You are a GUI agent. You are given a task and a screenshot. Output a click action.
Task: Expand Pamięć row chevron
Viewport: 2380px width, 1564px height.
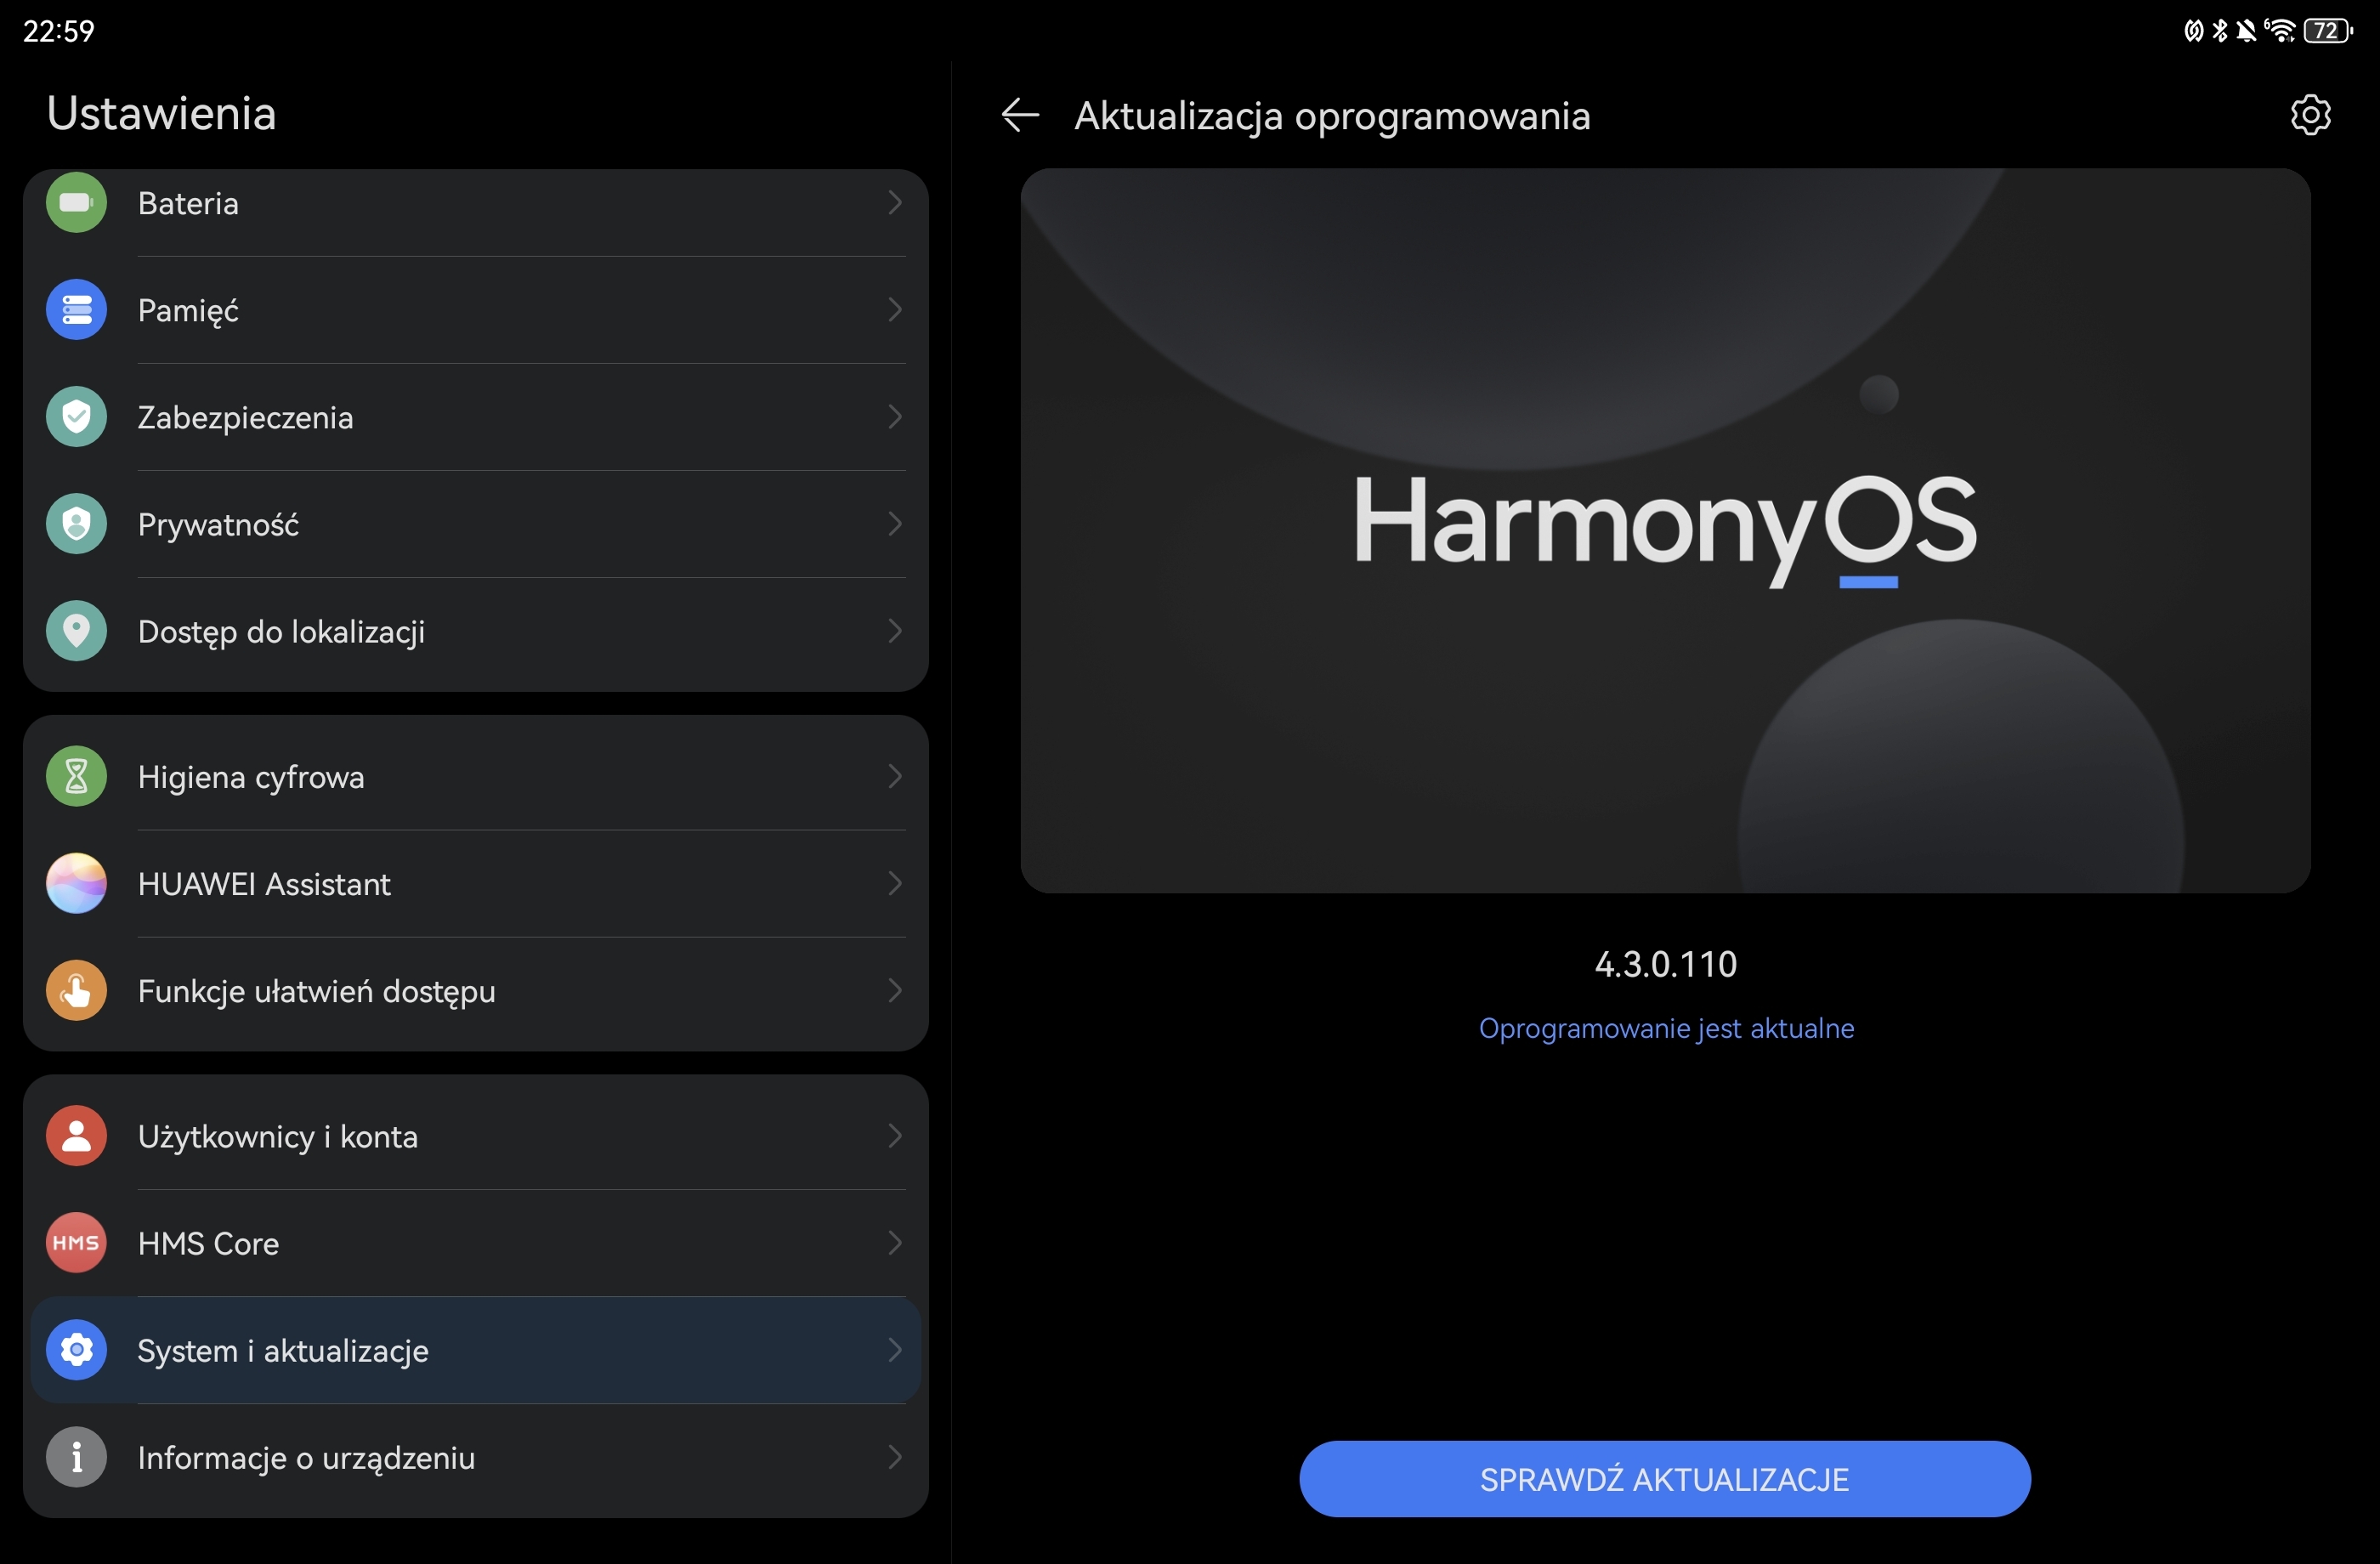[x=895, y=310]
